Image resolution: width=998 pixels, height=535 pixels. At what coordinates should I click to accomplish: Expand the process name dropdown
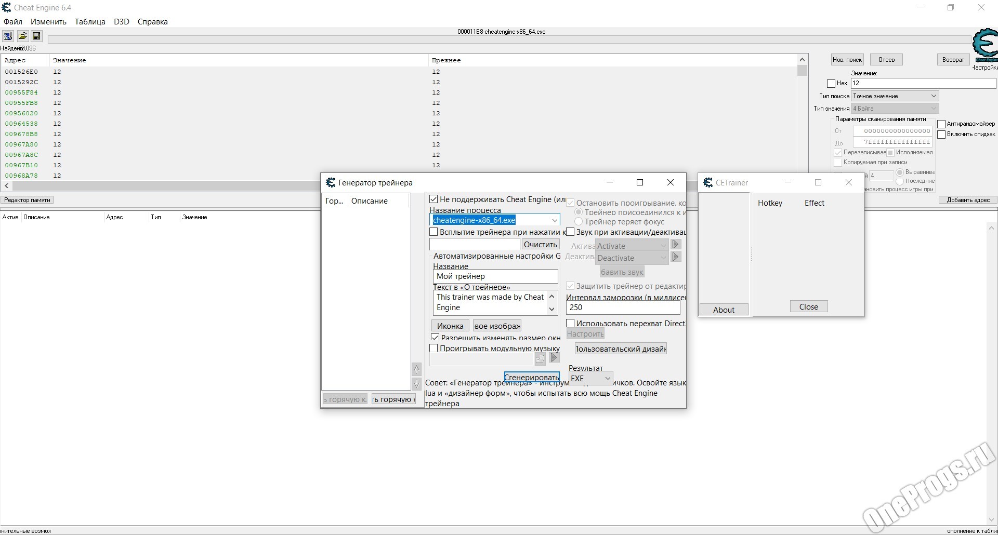tap(555, 220)
